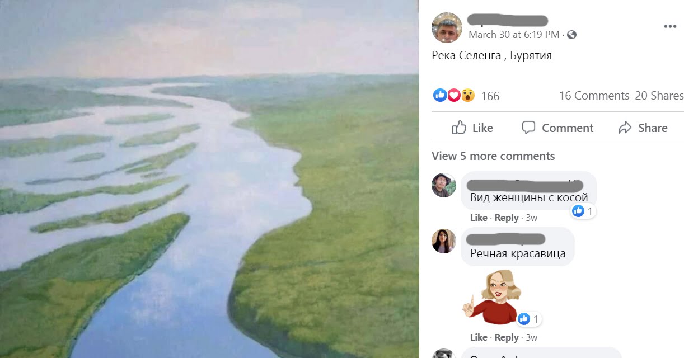Click the post author's profile picture
The height and width of the screenshot is (358, 684).
[x=447, y=27]
